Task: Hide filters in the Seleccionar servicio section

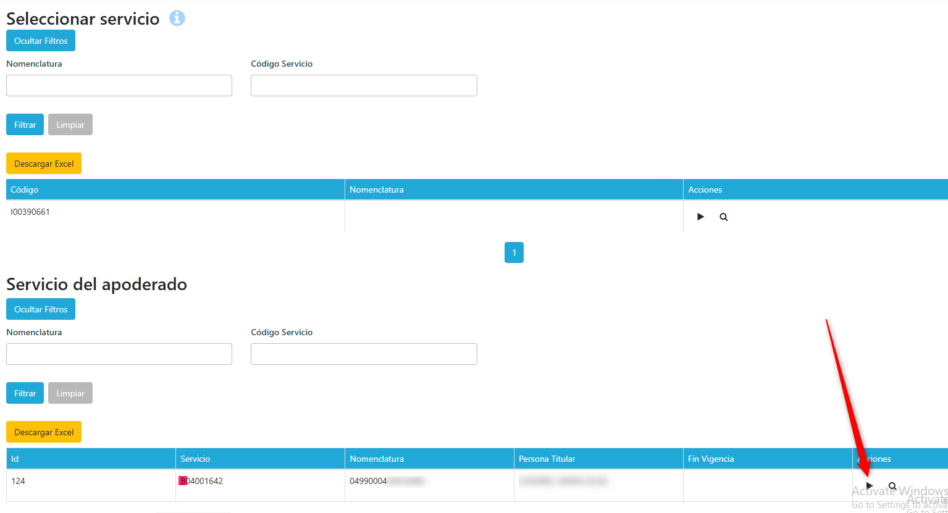Action: [x=41, y=41]
